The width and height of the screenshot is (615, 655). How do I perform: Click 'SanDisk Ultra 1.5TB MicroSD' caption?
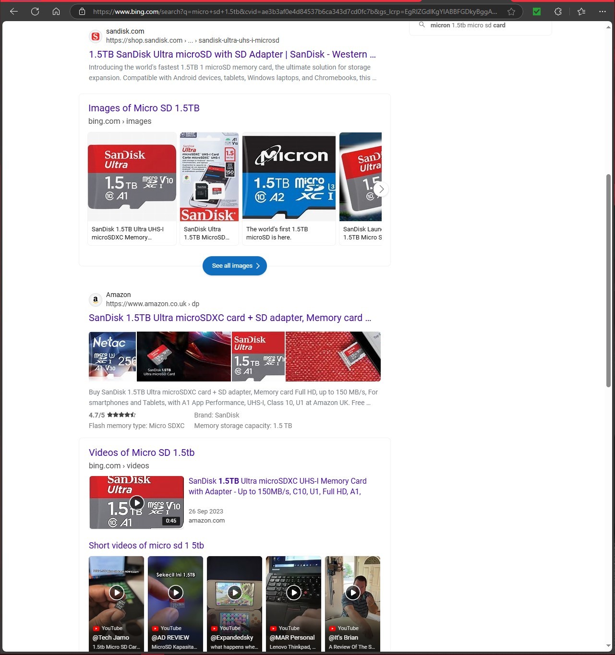206,233
